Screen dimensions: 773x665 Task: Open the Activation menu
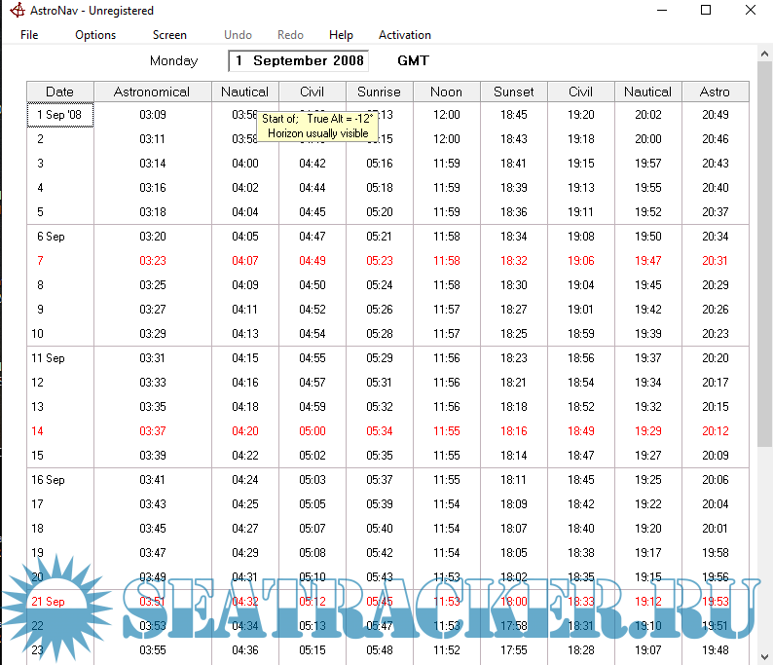click(405, 35)
